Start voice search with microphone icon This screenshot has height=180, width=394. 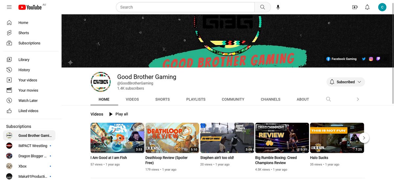pyautogui.click(x=278, y=7)
